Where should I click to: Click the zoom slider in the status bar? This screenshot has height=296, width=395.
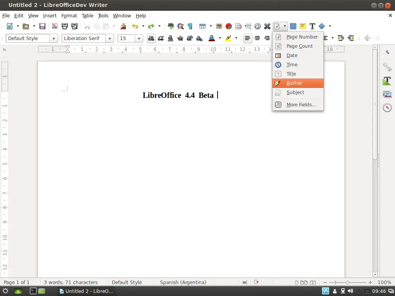coord(348,283)
